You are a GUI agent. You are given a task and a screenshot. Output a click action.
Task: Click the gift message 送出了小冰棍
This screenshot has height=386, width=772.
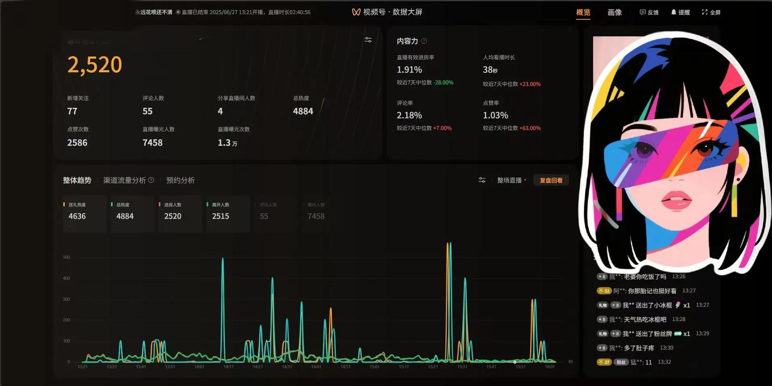653,305
